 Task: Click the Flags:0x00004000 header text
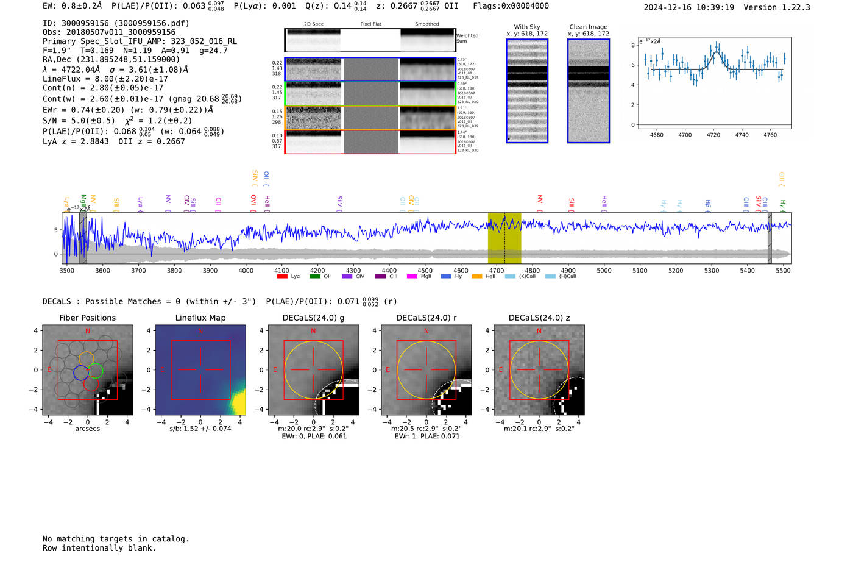(511, 6)
